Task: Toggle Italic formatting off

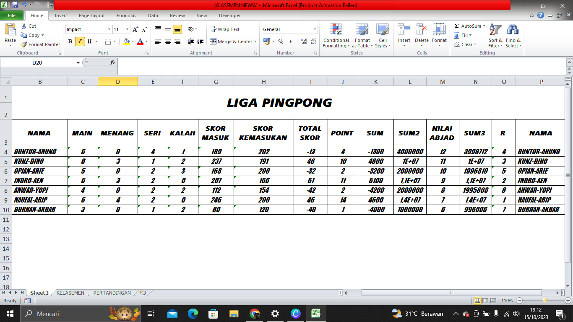Action: (x=80, y=42)
